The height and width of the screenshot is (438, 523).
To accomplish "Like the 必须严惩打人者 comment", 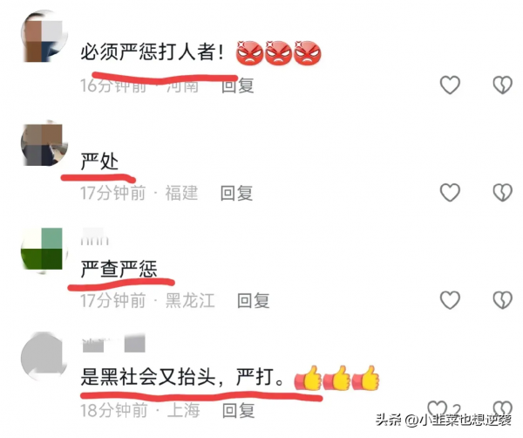I will (x=450, y=85).
